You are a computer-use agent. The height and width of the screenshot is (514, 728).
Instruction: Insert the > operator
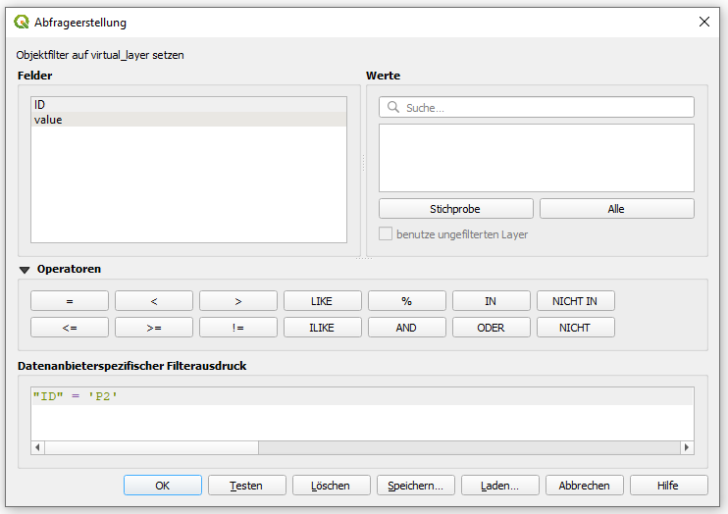tap(238, 301)
